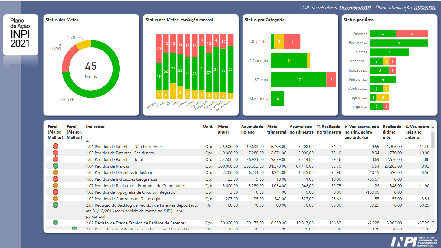Click the green Recursos bar showing 9

[x=399, y=43]
